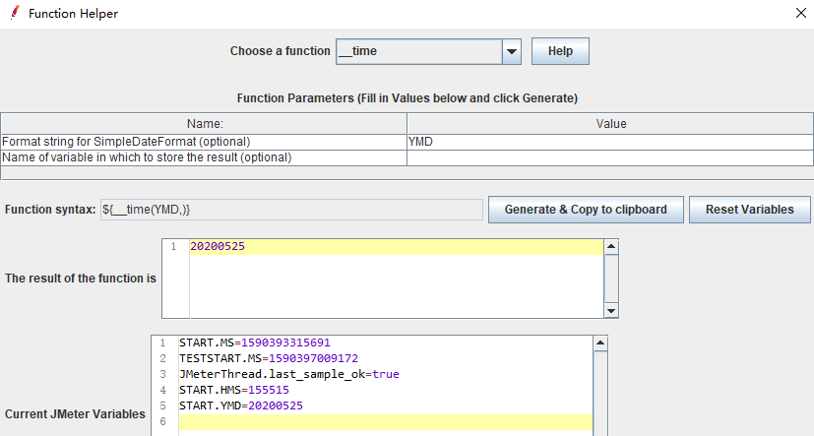The width and height of the screenshot is (814, 436).
Task: Click the Value column header
Action: tap(610, 124)
